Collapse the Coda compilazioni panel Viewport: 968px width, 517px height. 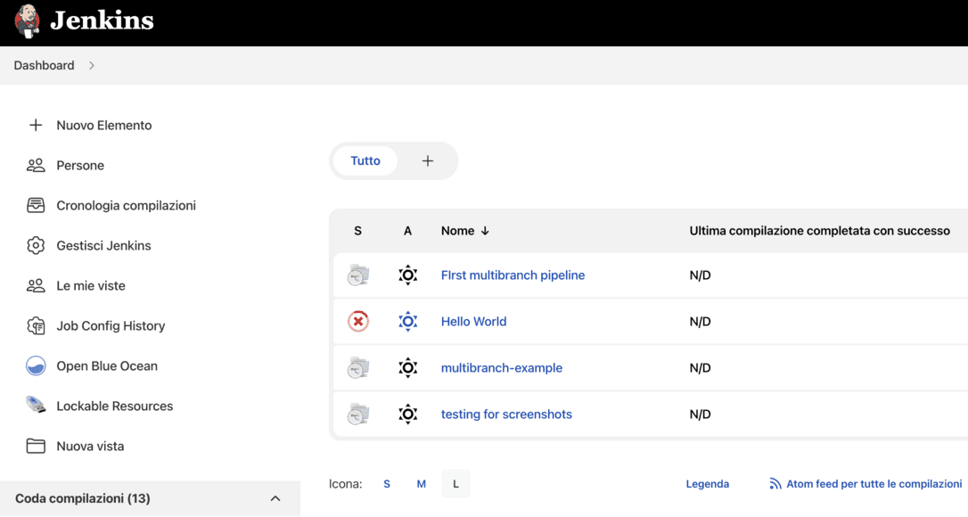click(275, 498)
